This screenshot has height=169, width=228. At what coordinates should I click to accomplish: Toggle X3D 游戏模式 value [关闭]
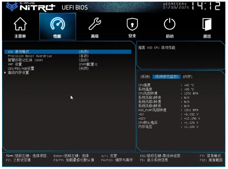pyautogui.click(x=83, y=52)
